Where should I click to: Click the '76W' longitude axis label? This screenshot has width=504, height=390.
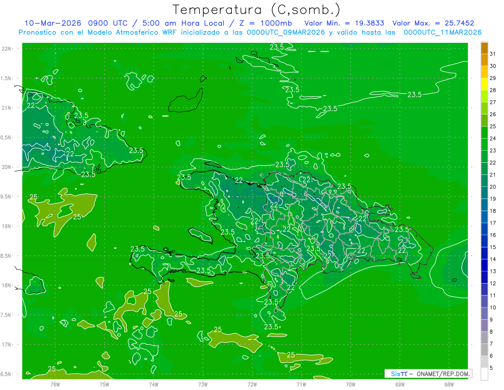(x=55, y=384)
